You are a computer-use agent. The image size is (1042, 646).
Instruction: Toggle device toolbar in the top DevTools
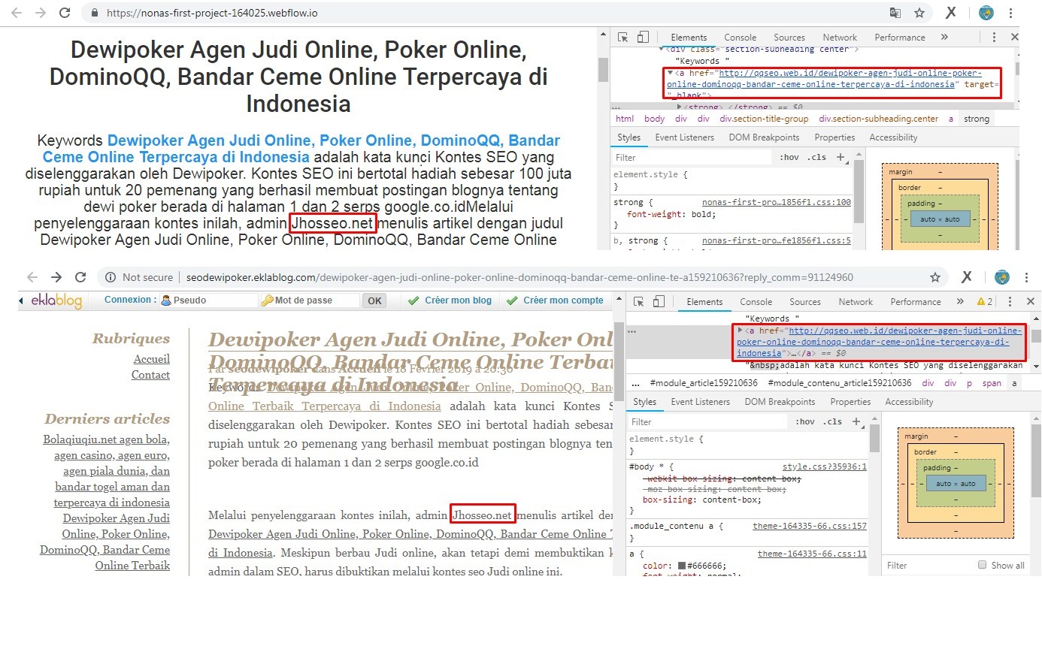point(642,37)
